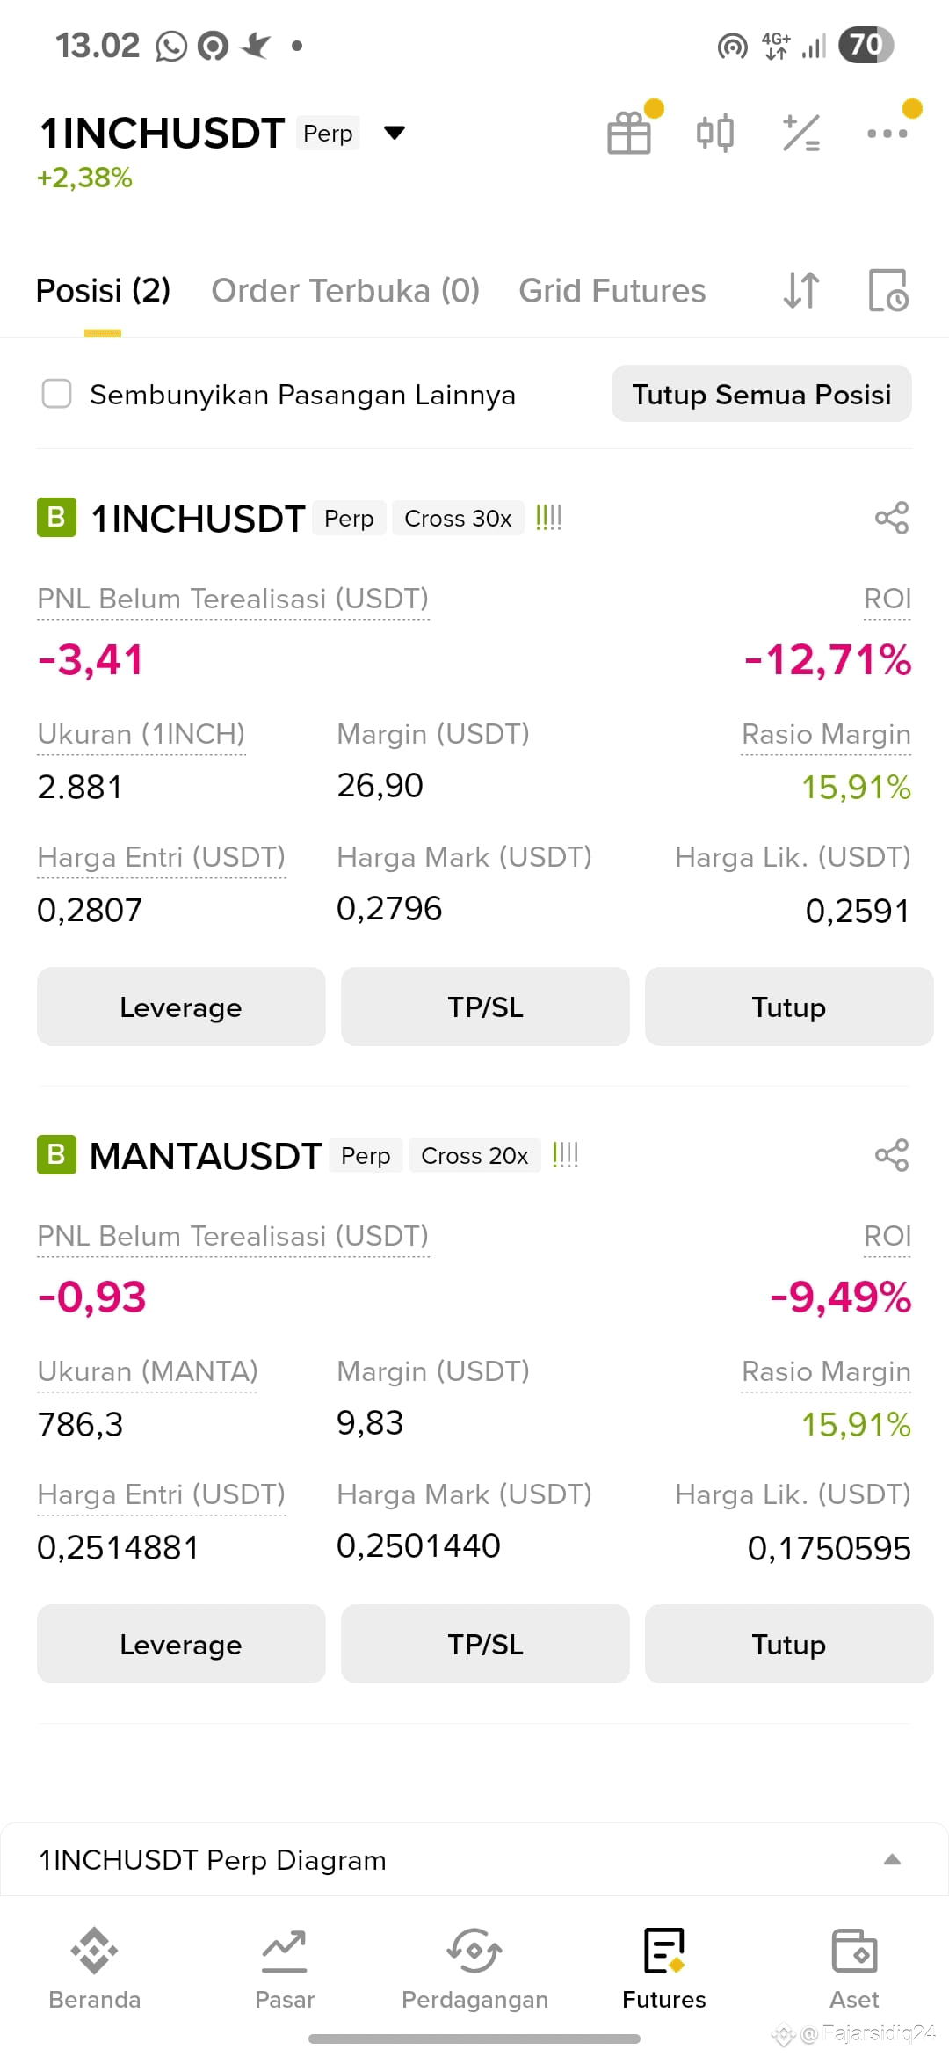Screen dimensions: 949x2057
Task: Share the MANTAUSDT position
Action: pos(892,1155)
